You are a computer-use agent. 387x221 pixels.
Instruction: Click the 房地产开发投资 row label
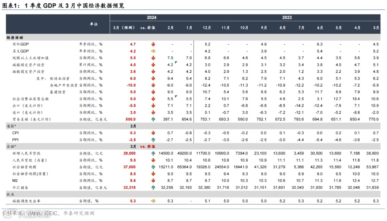click(x=64, y=85)
